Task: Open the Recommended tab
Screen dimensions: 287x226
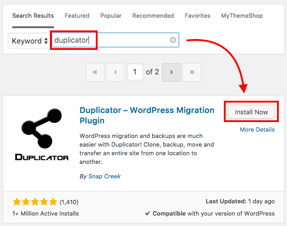Action: (153, 16)
